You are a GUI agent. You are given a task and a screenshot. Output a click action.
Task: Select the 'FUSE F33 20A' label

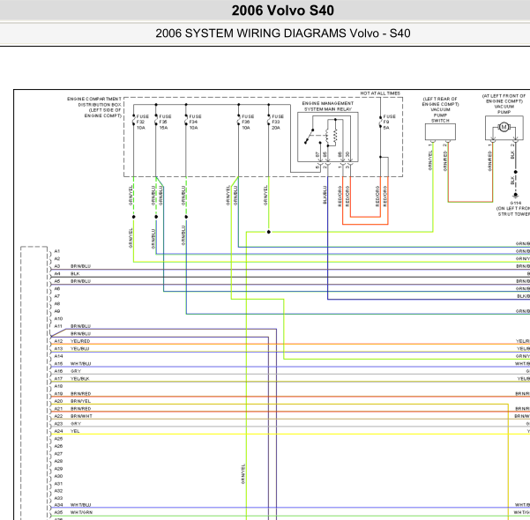tap(278, 122)
